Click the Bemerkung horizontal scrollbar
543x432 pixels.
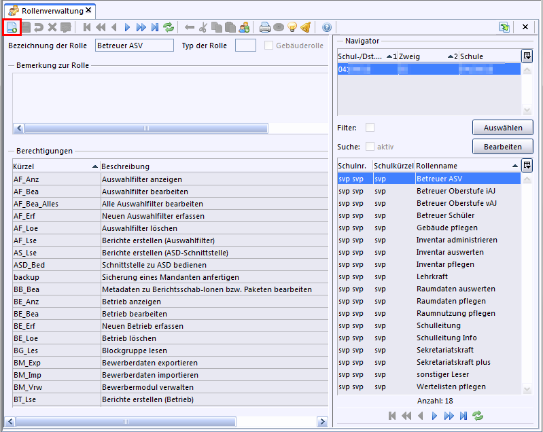[145, 128]
